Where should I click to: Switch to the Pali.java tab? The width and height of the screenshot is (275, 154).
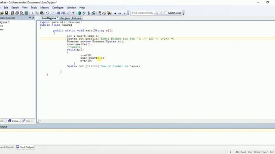click(x=76, y=18)
